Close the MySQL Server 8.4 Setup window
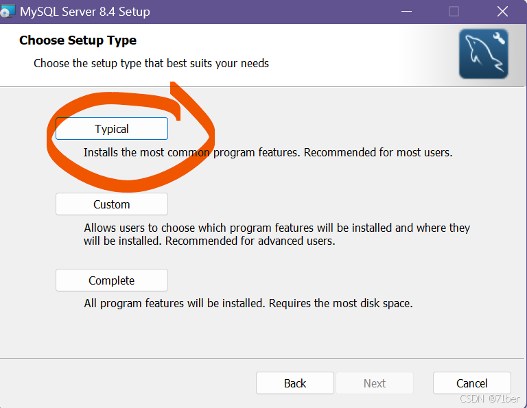This screenshot has height=408, width=527. (502, 12)
